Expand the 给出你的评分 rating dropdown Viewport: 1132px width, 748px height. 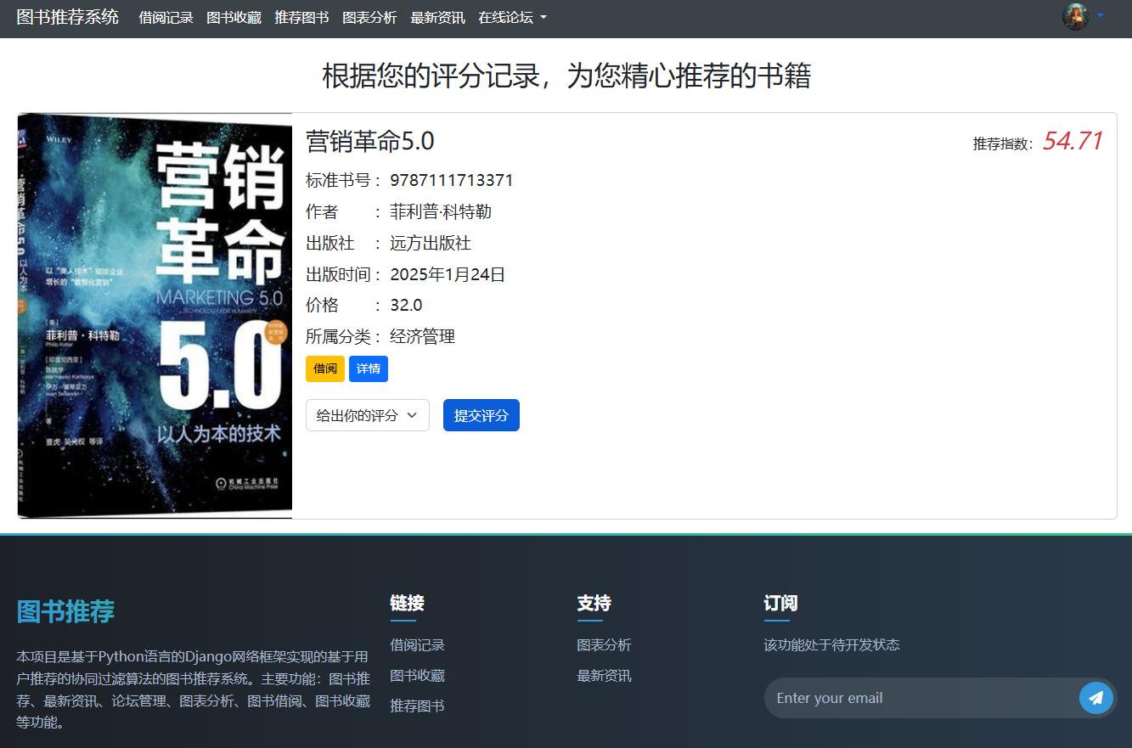click(368, 415)
